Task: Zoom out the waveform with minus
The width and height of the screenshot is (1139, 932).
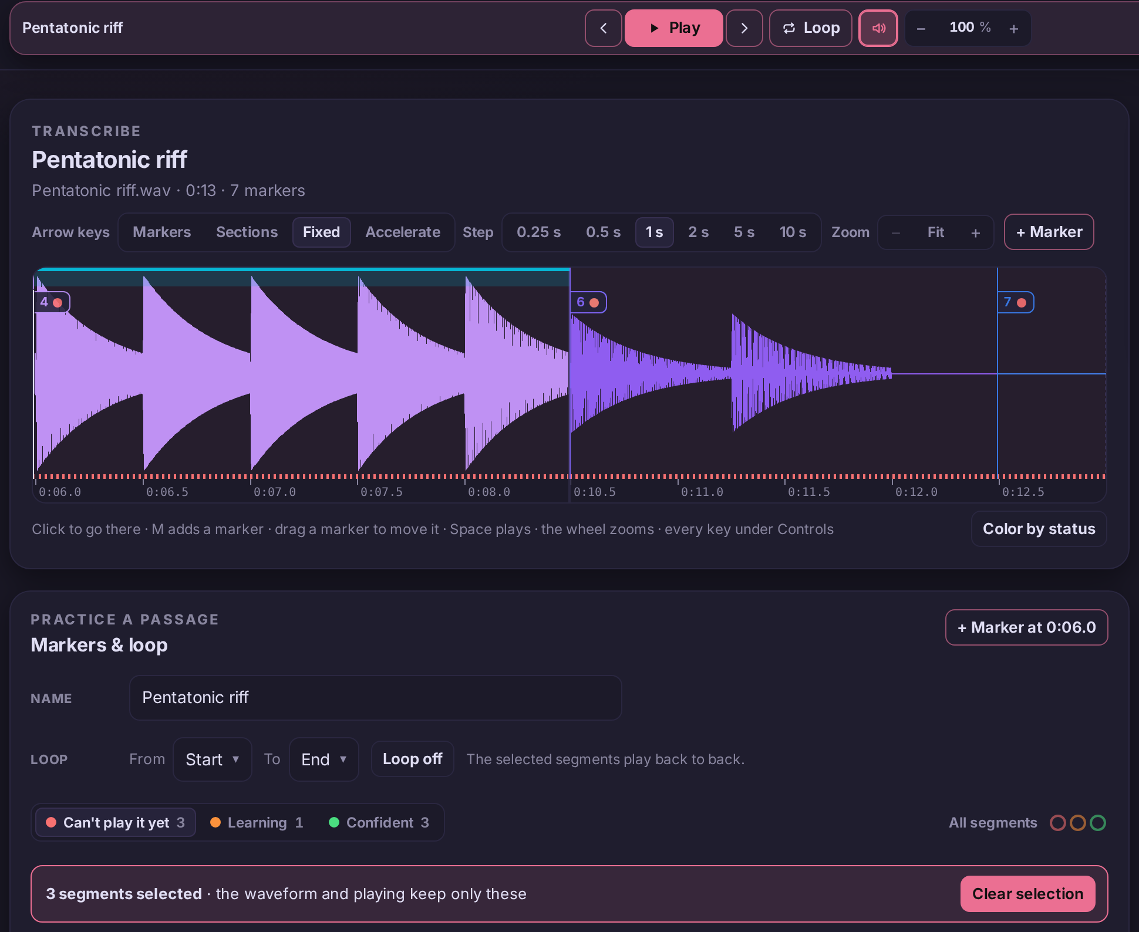Action: coord(896,232)
